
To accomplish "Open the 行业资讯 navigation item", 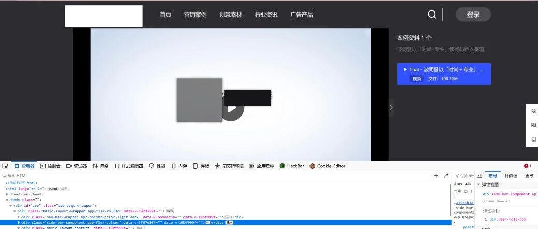I will [266, 15].
